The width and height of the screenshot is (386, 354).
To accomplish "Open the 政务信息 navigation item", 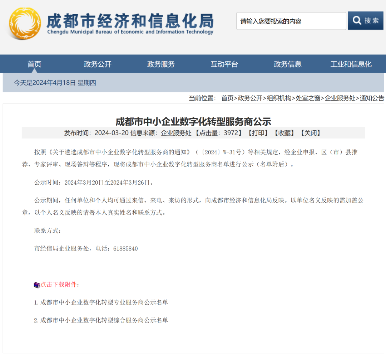I will pos(288,64).
